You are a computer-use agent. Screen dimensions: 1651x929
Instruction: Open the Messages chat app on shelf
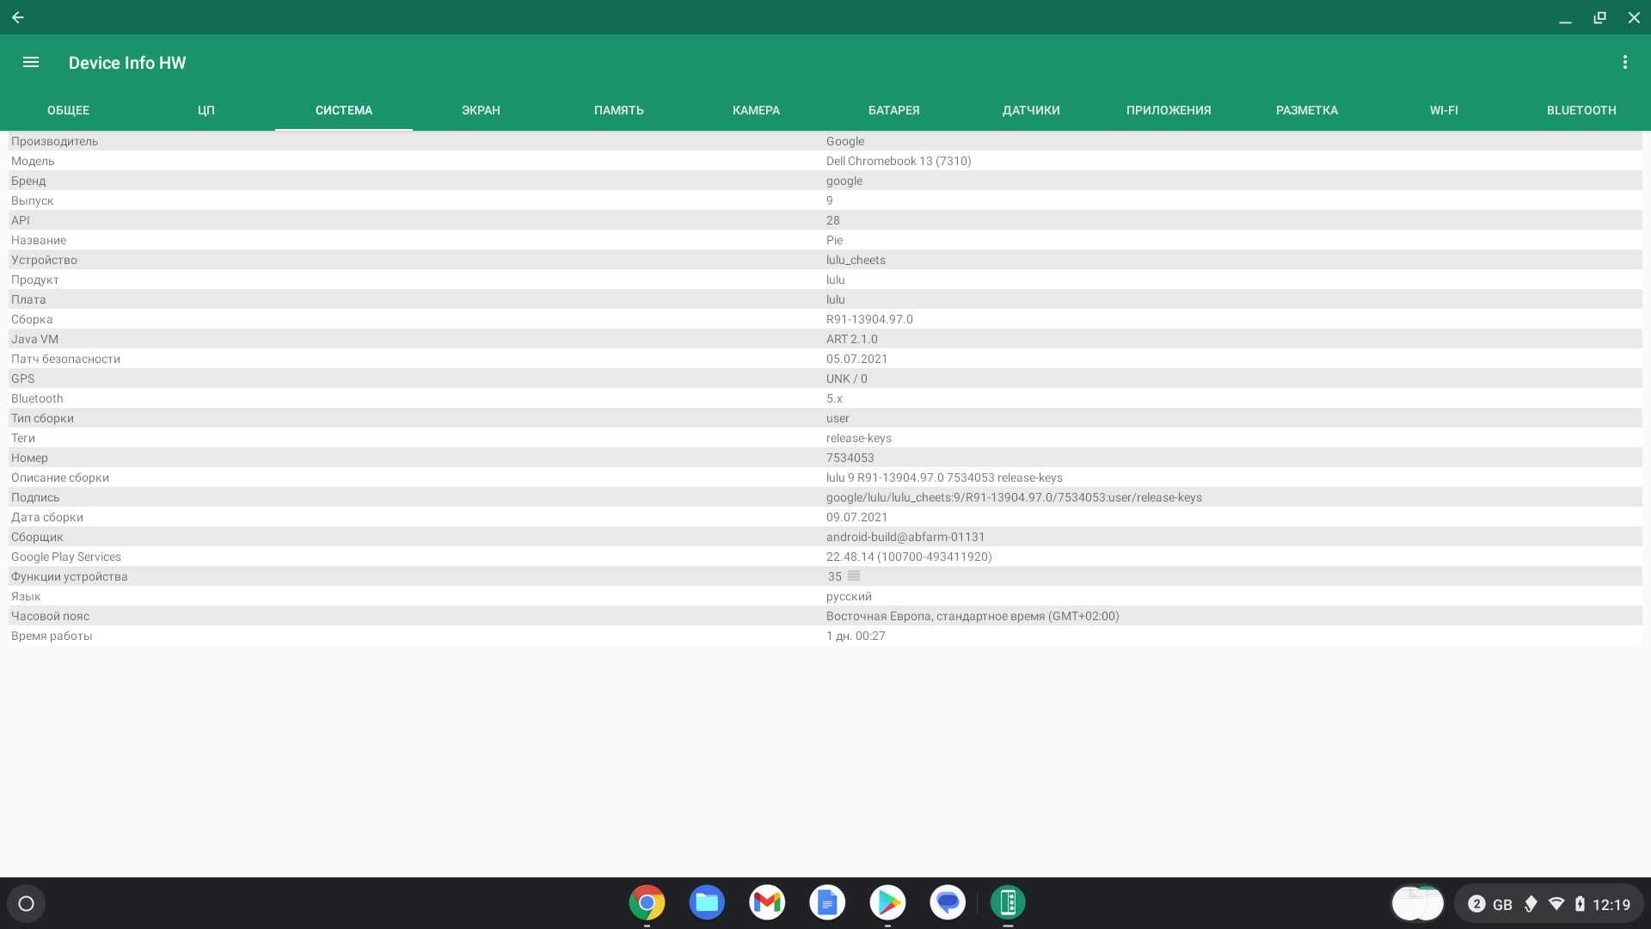(948, 902)
